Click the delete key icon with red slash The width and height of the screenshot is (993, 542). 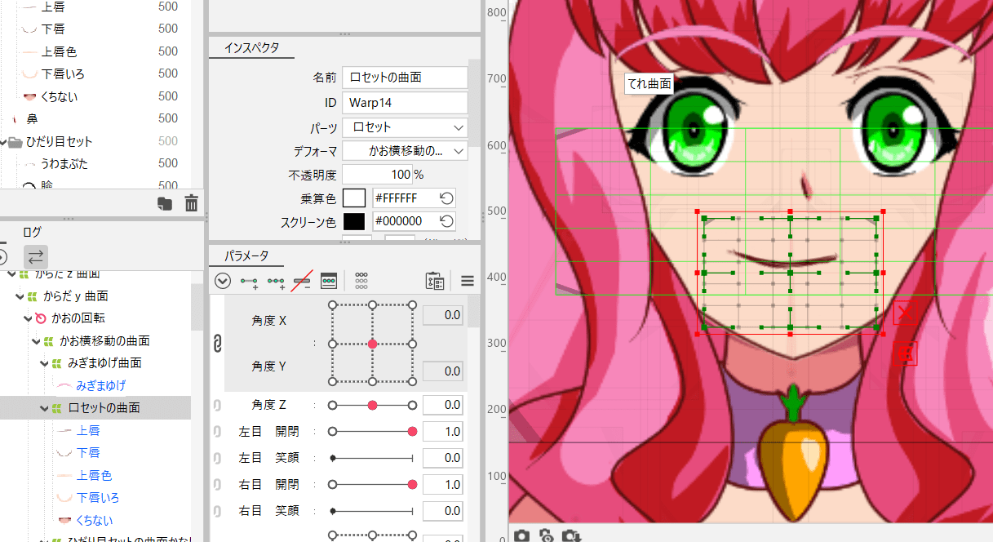pyautogui.click(x=303, y=281)
